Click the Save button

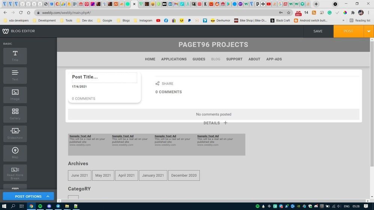[x=318, y=31]
